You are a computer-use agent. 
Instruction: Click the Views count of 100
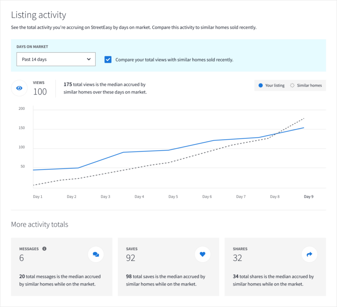tap(40, 91)
